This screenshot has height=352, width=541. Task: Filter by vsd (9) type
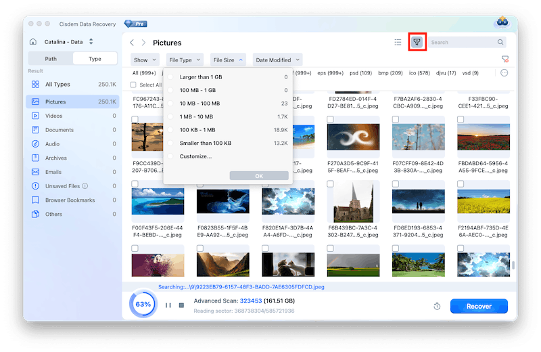click(x=470, y=73)
